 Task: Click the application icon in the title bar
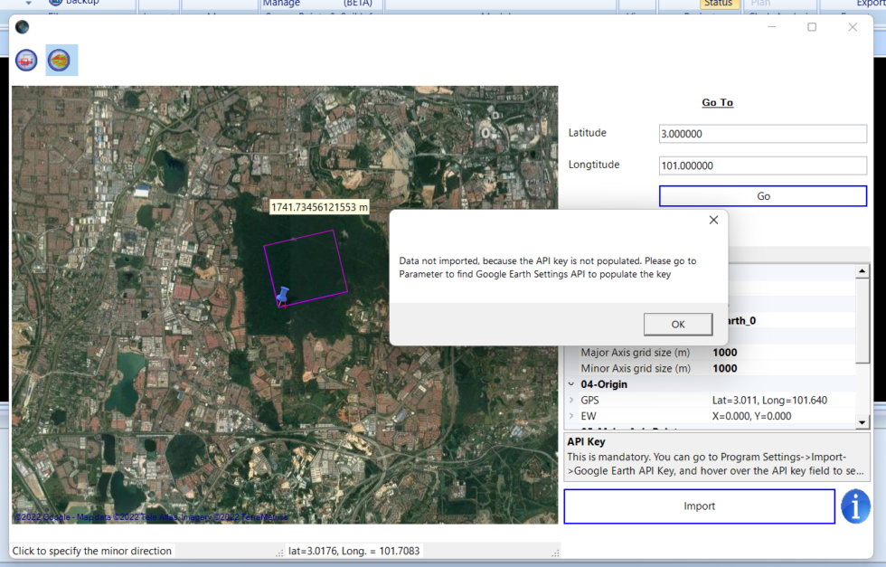pos(22,27)
